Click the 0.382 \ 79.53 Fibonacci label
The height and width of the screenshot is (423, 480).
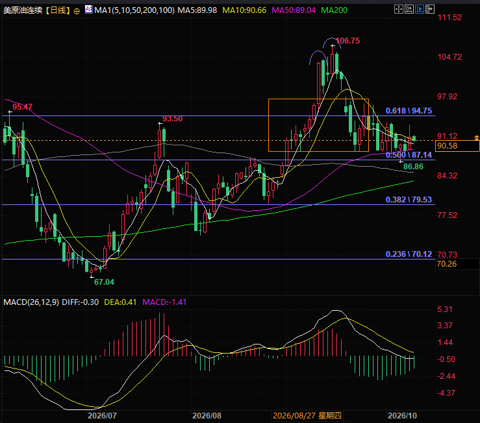(x=409, y=200)
